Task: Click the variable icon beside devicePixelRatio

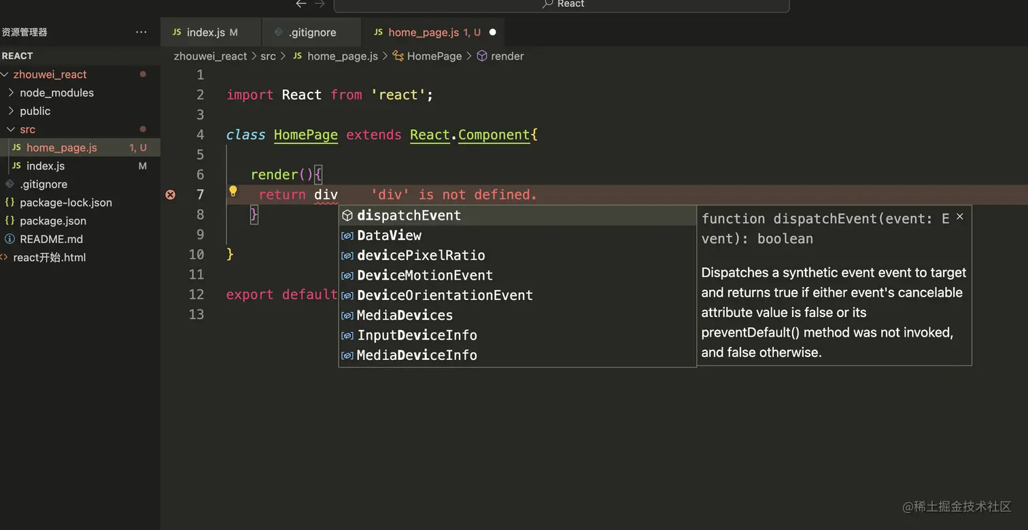Action: 347,256
